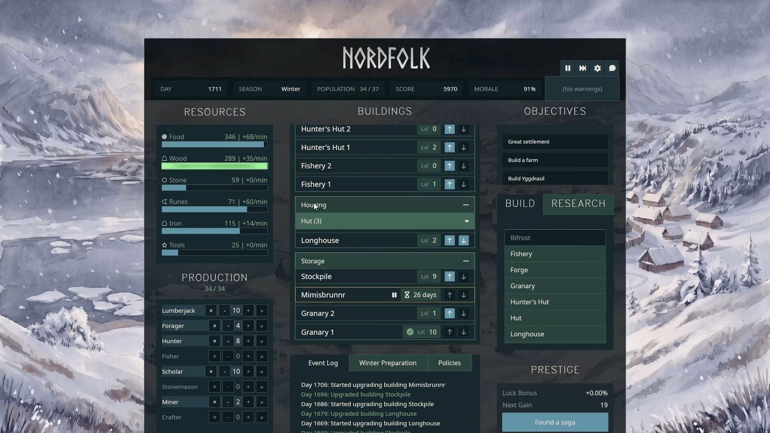The image size is (770, 433).
Task: Click the Longhouse down arrow button
Action: tap(464, 241)
